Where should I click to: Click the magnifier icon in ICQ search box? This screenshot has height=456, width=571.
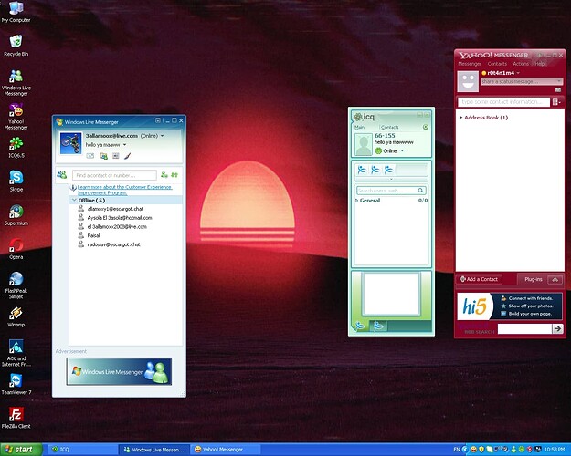point(421,191)
